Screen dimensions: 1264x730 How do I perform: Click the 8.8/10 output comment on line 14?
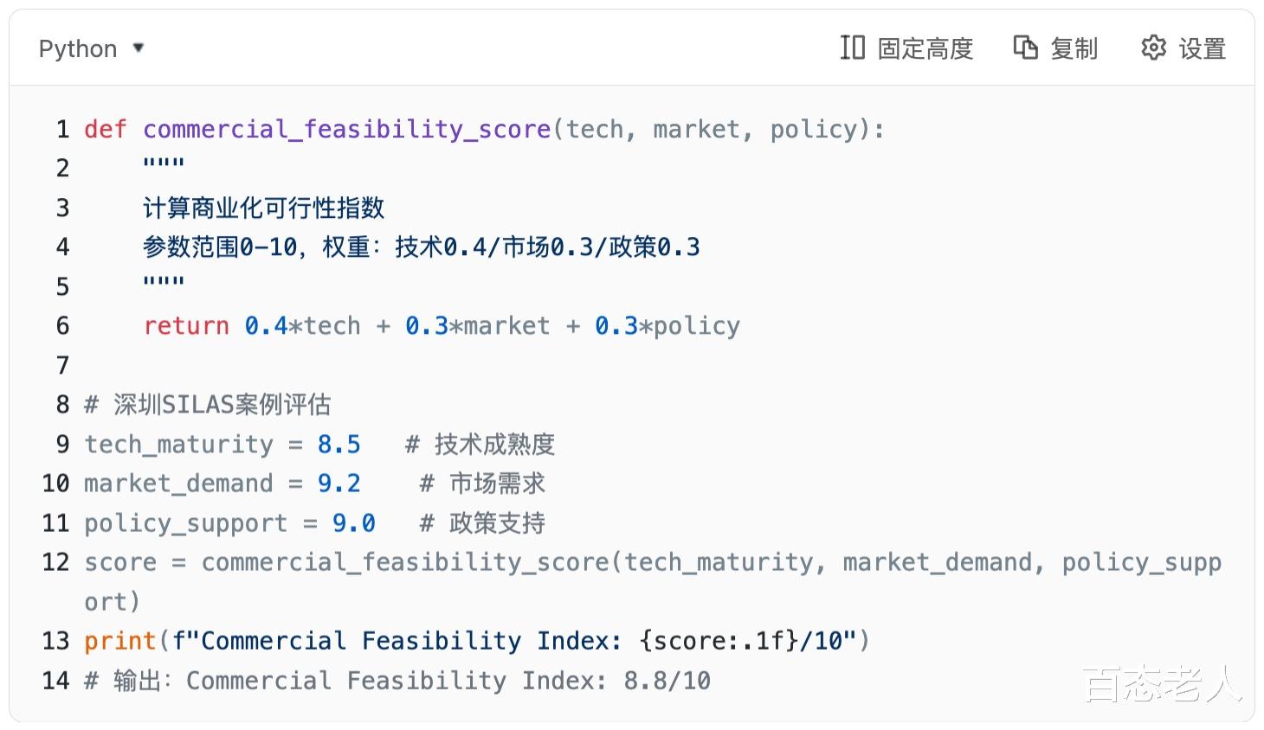(667, 681)
